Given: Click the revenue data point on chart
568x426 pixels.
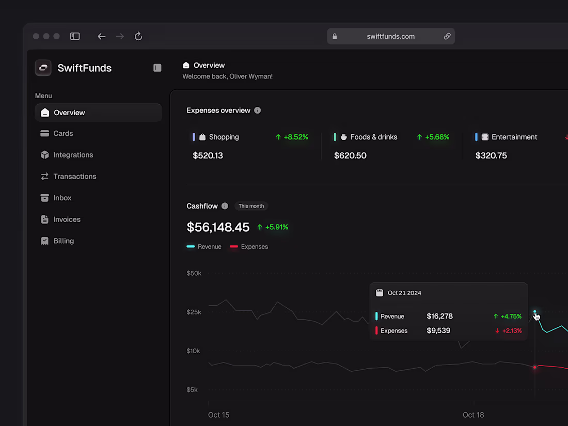Looking at the screenshot, I should click(x=534, y=311).
